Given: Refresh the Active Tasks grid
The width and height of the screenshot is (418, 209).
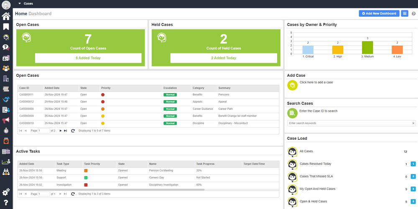Looking at the screenshot, I should point(73,194).
